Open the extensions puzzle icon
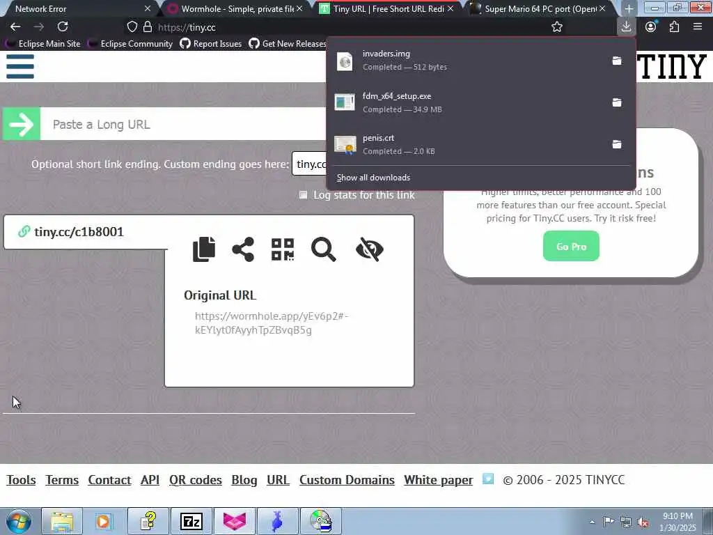The height and width of the screenshot is (535, 713). 674,27
